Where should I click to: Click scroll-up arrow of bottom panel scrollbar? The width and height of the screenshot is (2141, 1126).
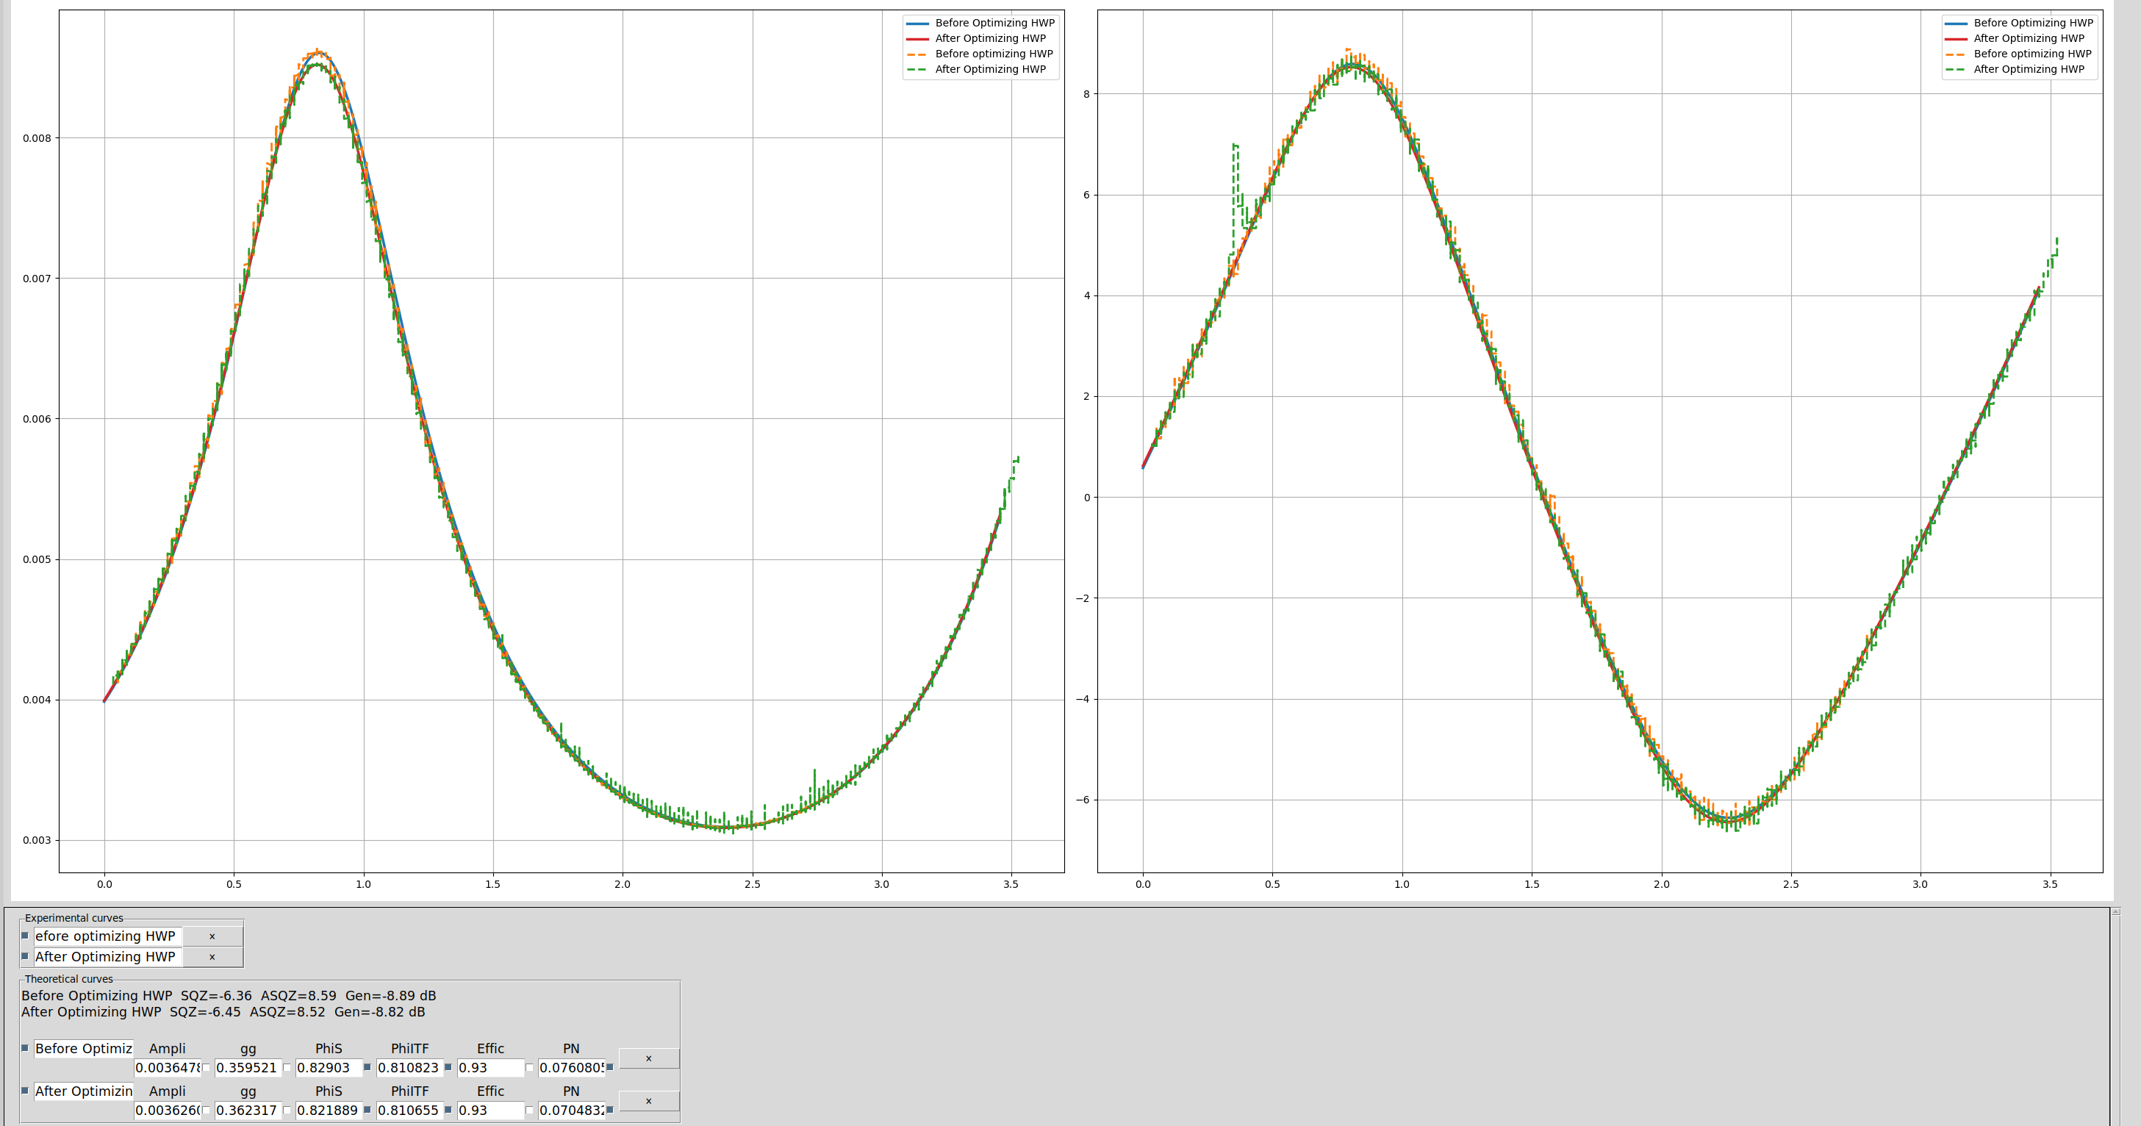pos(2115,912)
